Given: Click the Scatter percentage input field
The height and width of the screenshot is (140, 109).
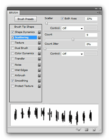Looking at the screenshot, I should click(x=91, y=19).
